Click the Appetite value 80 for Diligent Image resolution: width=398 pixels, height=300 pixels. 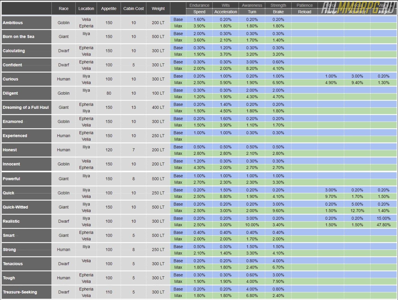109,93
